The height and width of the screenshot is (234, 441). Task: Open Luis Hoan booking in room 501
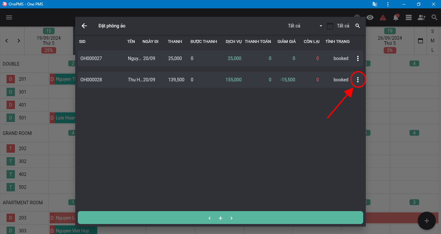pyautogui.click(x=63, y=118)
